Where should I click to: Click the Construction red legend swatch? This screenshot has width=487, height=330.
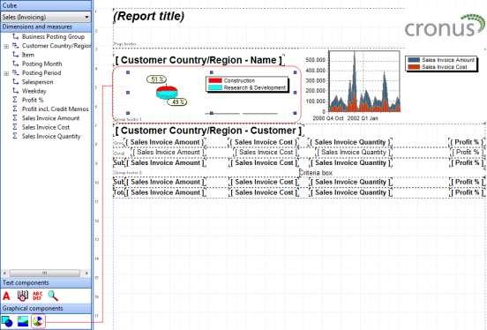(215, 80)
